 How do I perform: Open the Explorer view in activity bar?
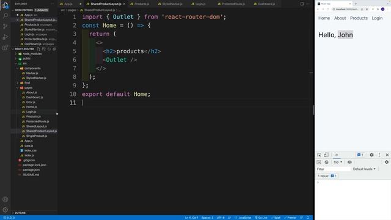point(5,5)
